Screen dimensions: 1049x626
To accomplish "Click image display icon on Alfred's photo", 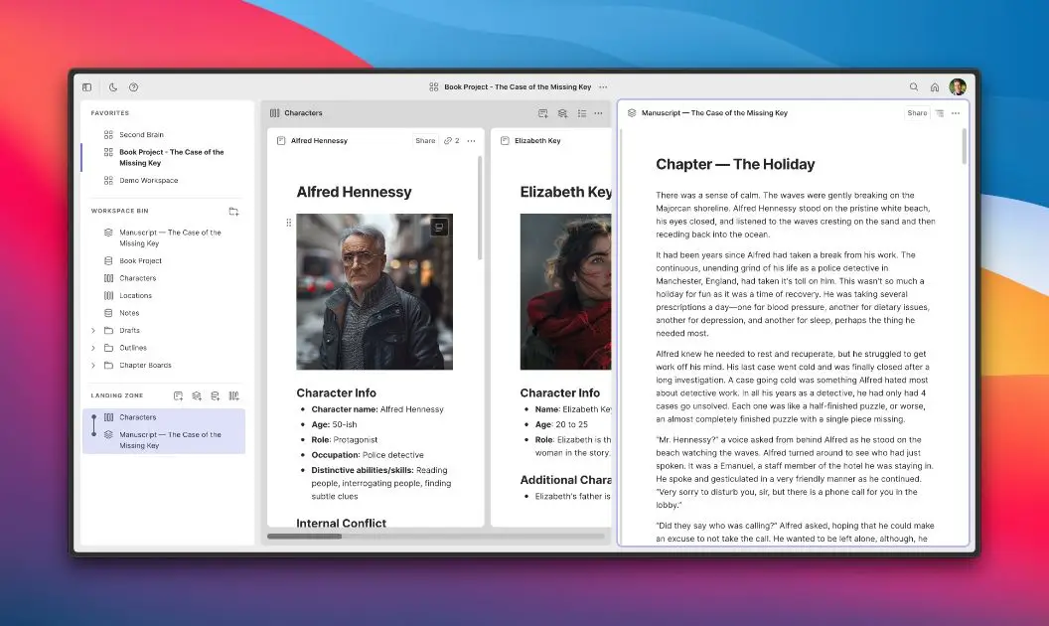I will (439, 228).
